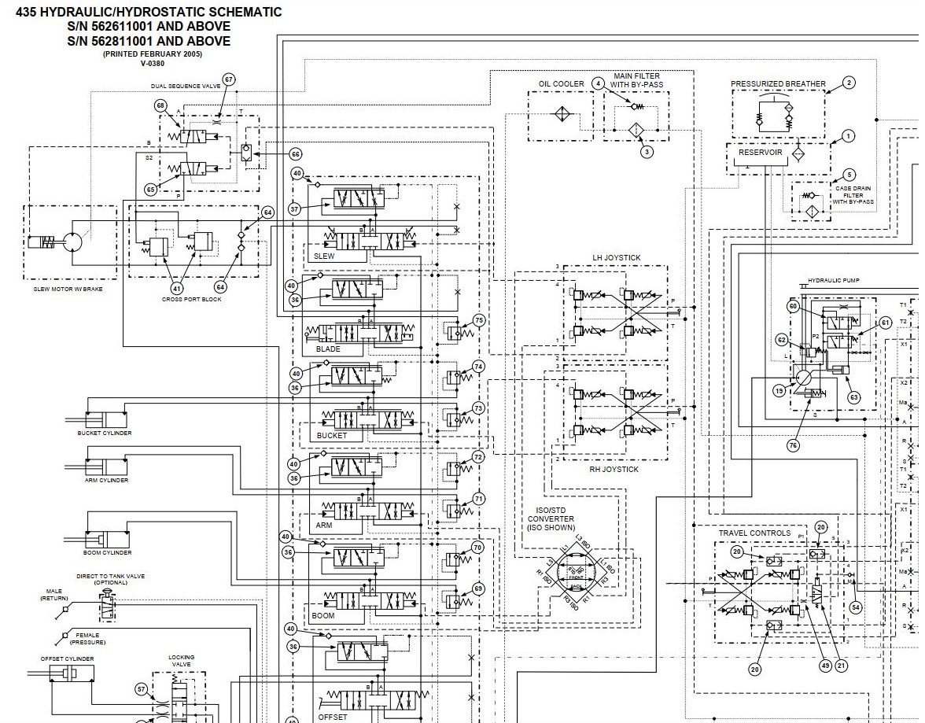The height and width of the screenshot is (723, 925).
Task: Click the boom cylinder symbol
Action: (107, 539)
